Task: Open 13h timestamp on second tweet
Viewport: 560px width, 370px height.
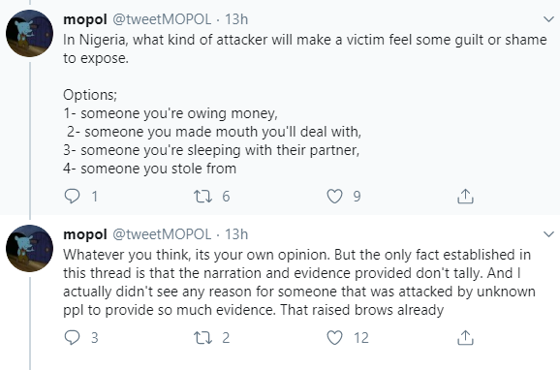Action: [x=236, y=234]
